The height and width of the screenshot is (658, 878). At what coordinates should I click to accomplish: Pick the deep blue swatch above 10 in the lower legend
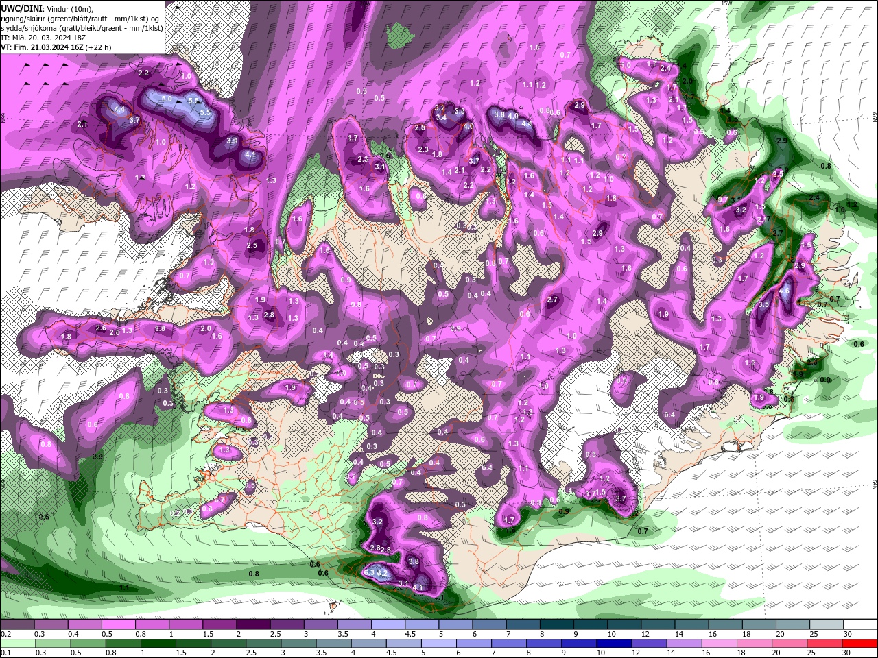[615, 644]
